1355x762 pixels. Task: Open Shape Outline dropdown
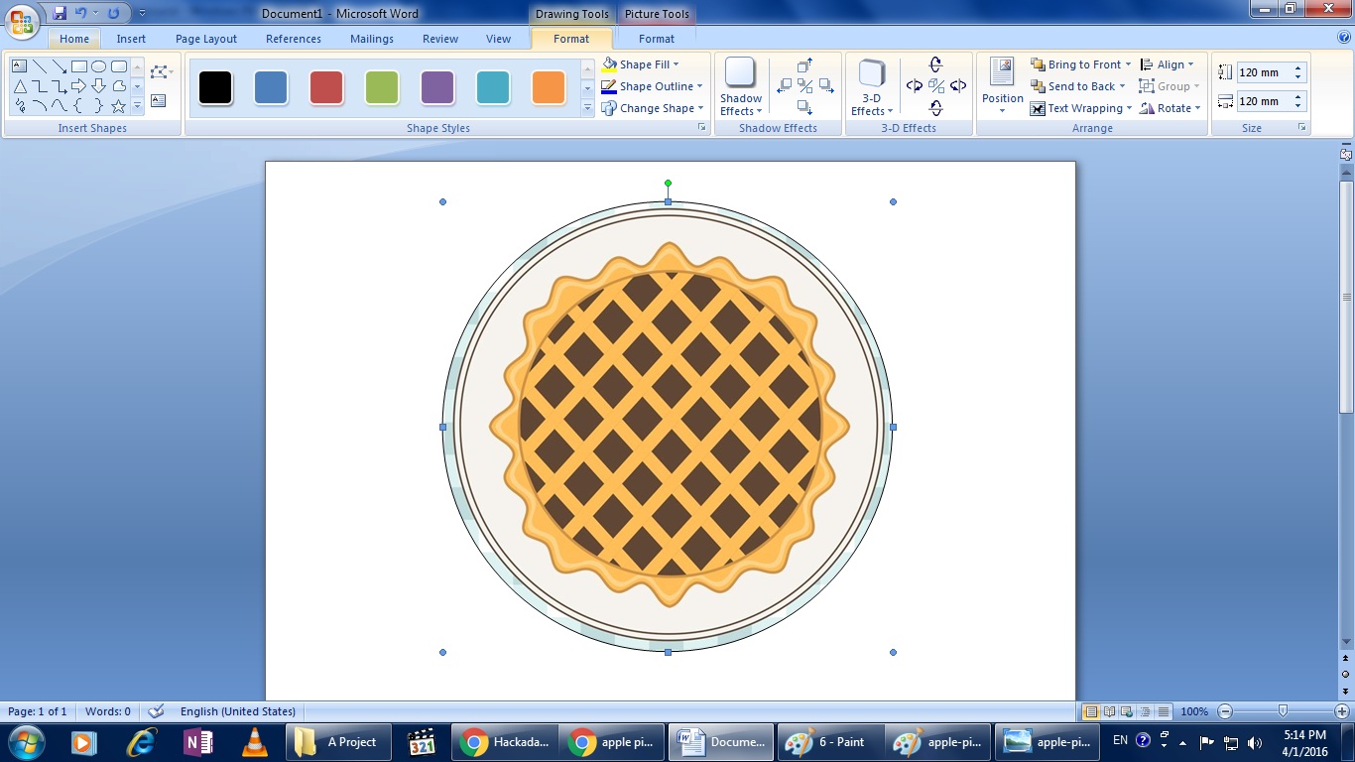coord(653,86)
